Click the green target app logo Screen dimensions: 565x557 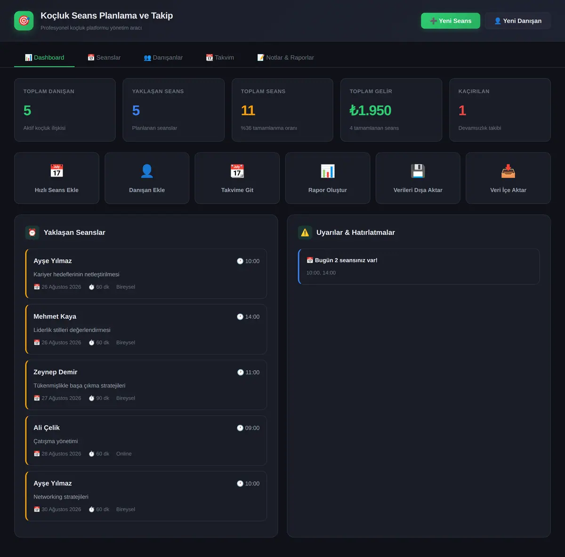24,21
